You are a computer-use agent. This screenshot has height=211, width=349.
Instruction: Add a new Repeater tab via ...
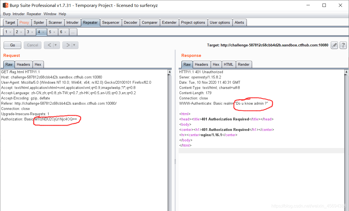tap(73, 32)
